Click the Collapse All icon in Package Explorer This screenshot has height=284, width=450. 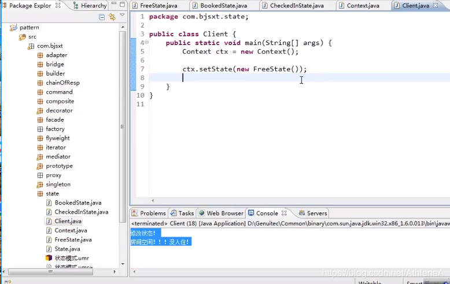[x=102, y=17]
